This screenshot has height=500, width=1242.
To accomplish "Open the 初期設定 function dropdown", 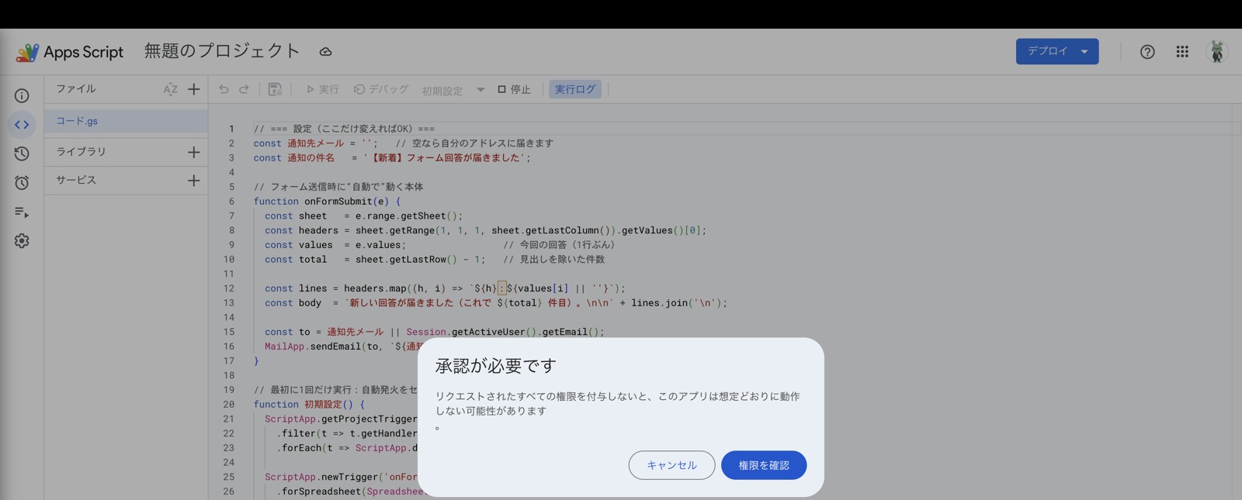I will coord(453,90).
